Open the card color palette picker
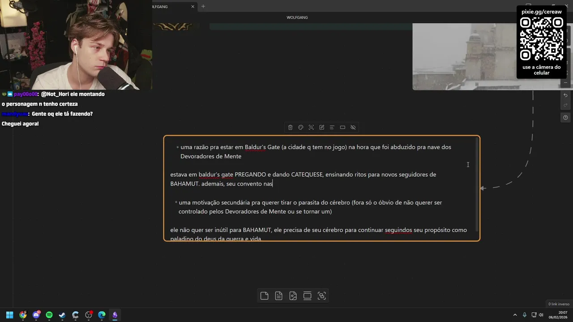This screenshot has height=322, width=573. [x=301, y=127]
